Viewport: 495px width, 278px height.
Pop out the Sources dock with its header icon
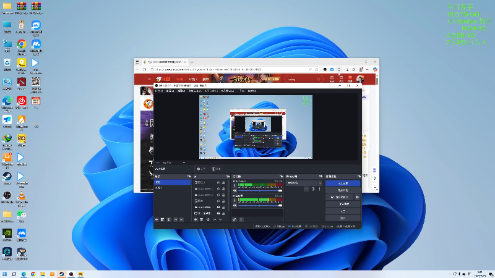pyautogui.click(x=228, y=177)
